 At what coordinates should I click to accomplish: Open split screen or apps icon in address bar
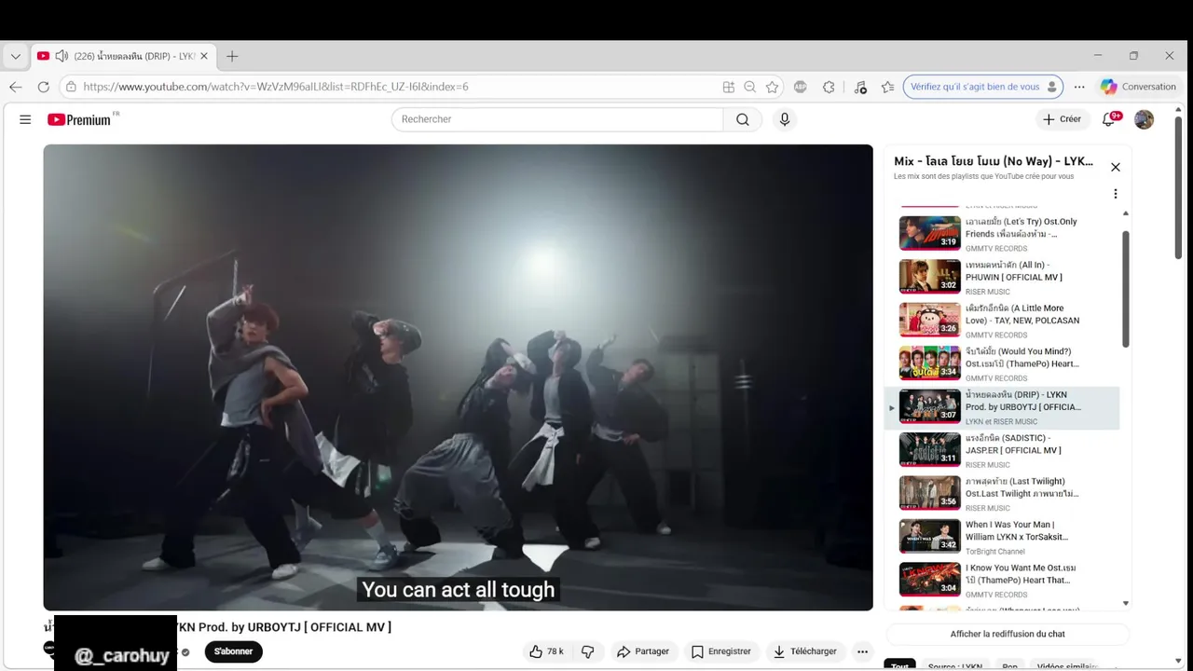(729, 87)
